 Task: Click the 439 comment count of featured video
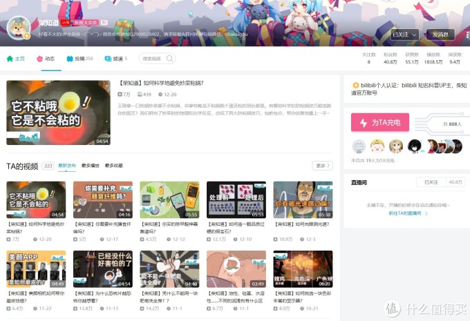(x=144, y=95)
